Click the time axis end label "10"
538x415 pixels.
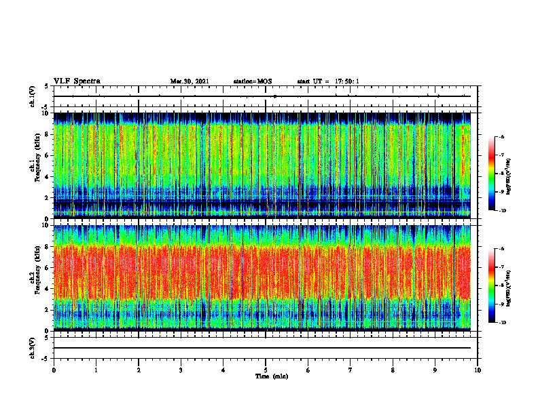point(478,370)
